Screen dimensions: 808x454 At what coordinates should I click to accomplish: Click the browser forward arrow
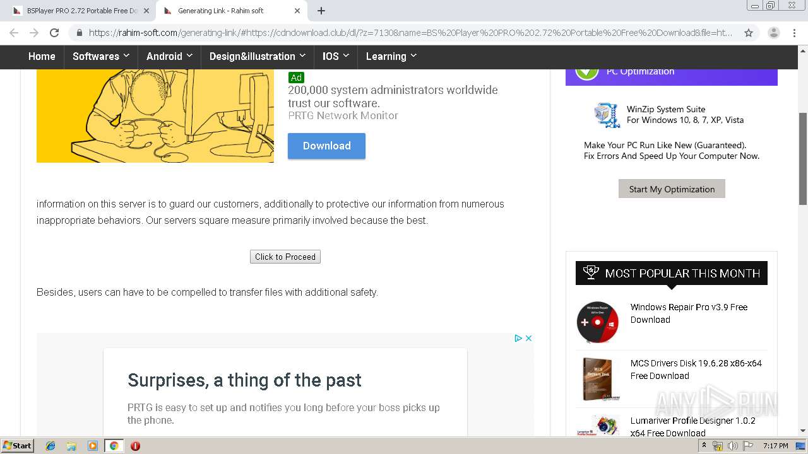coord(34,33)
